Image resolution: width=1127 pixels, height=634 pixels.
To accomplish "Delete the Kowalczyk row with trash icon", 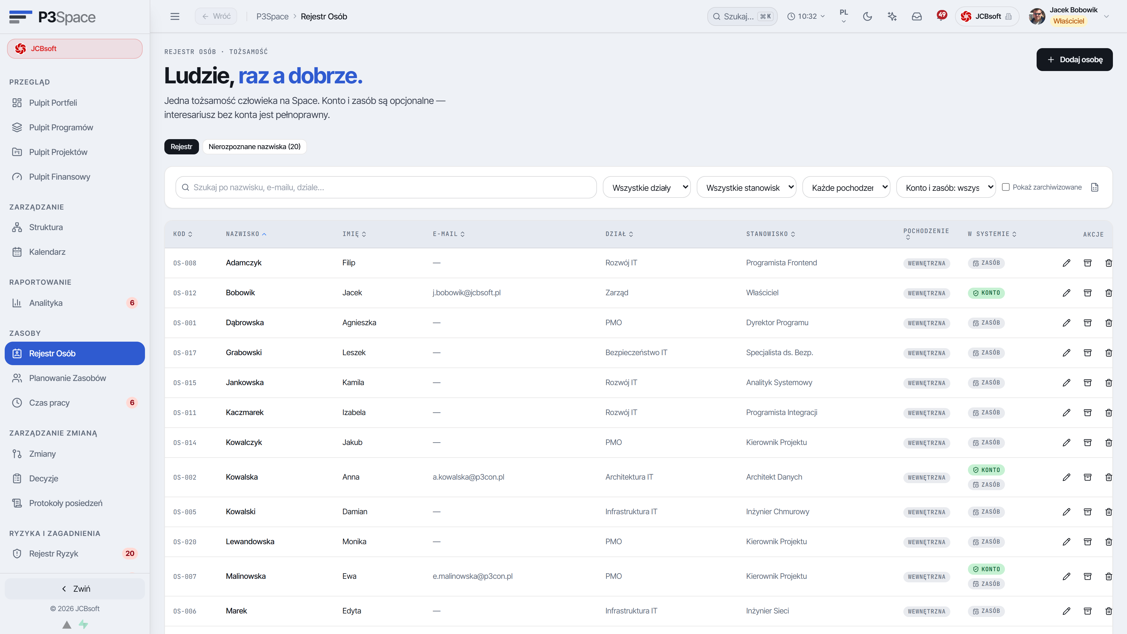I will [x=1108, y=443].
